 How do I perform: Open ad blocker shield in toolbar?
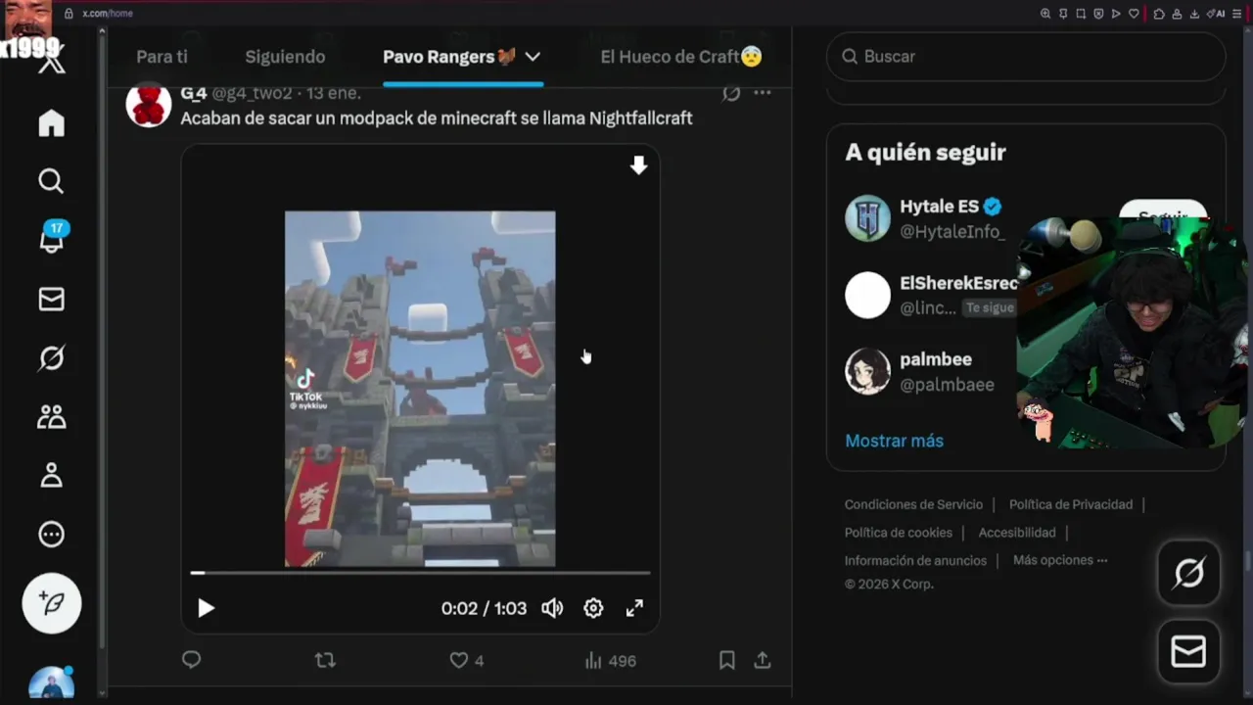point(1098,14)
